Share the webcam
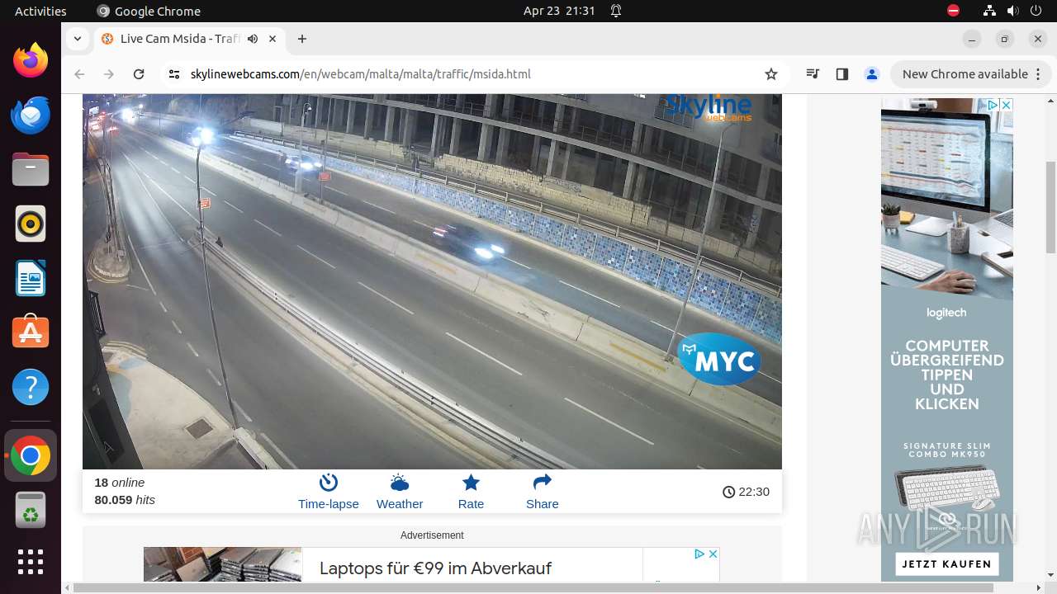 click(x=543, y=492)
